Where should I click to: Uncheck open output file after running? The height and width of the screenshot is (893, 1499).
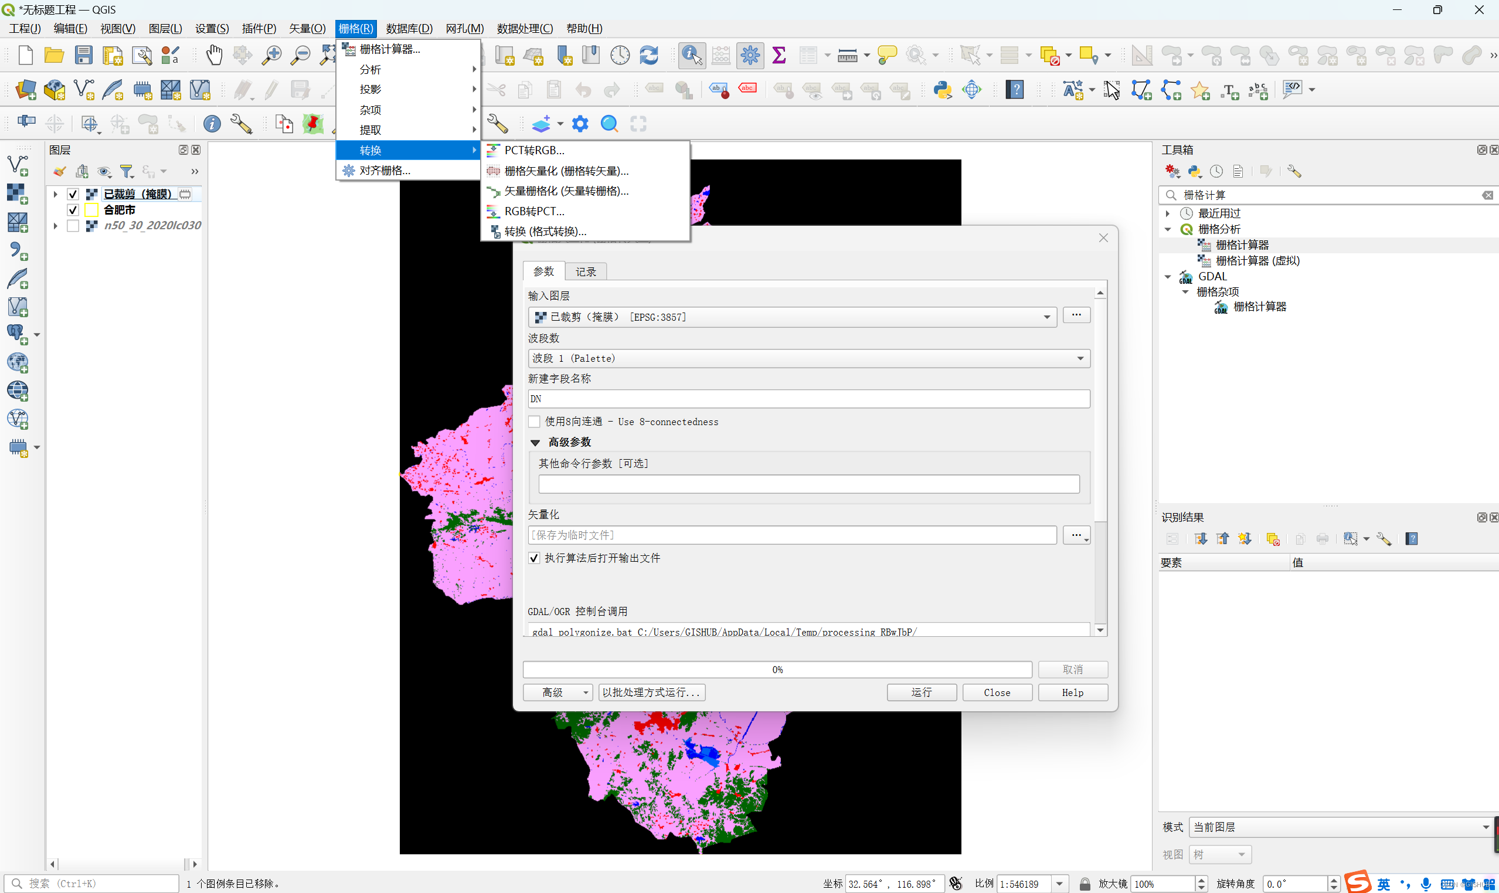click(534, 558)
